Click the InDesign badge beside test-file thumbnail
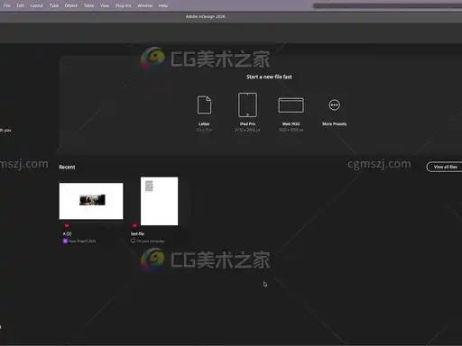 click(x=134, y=225)
